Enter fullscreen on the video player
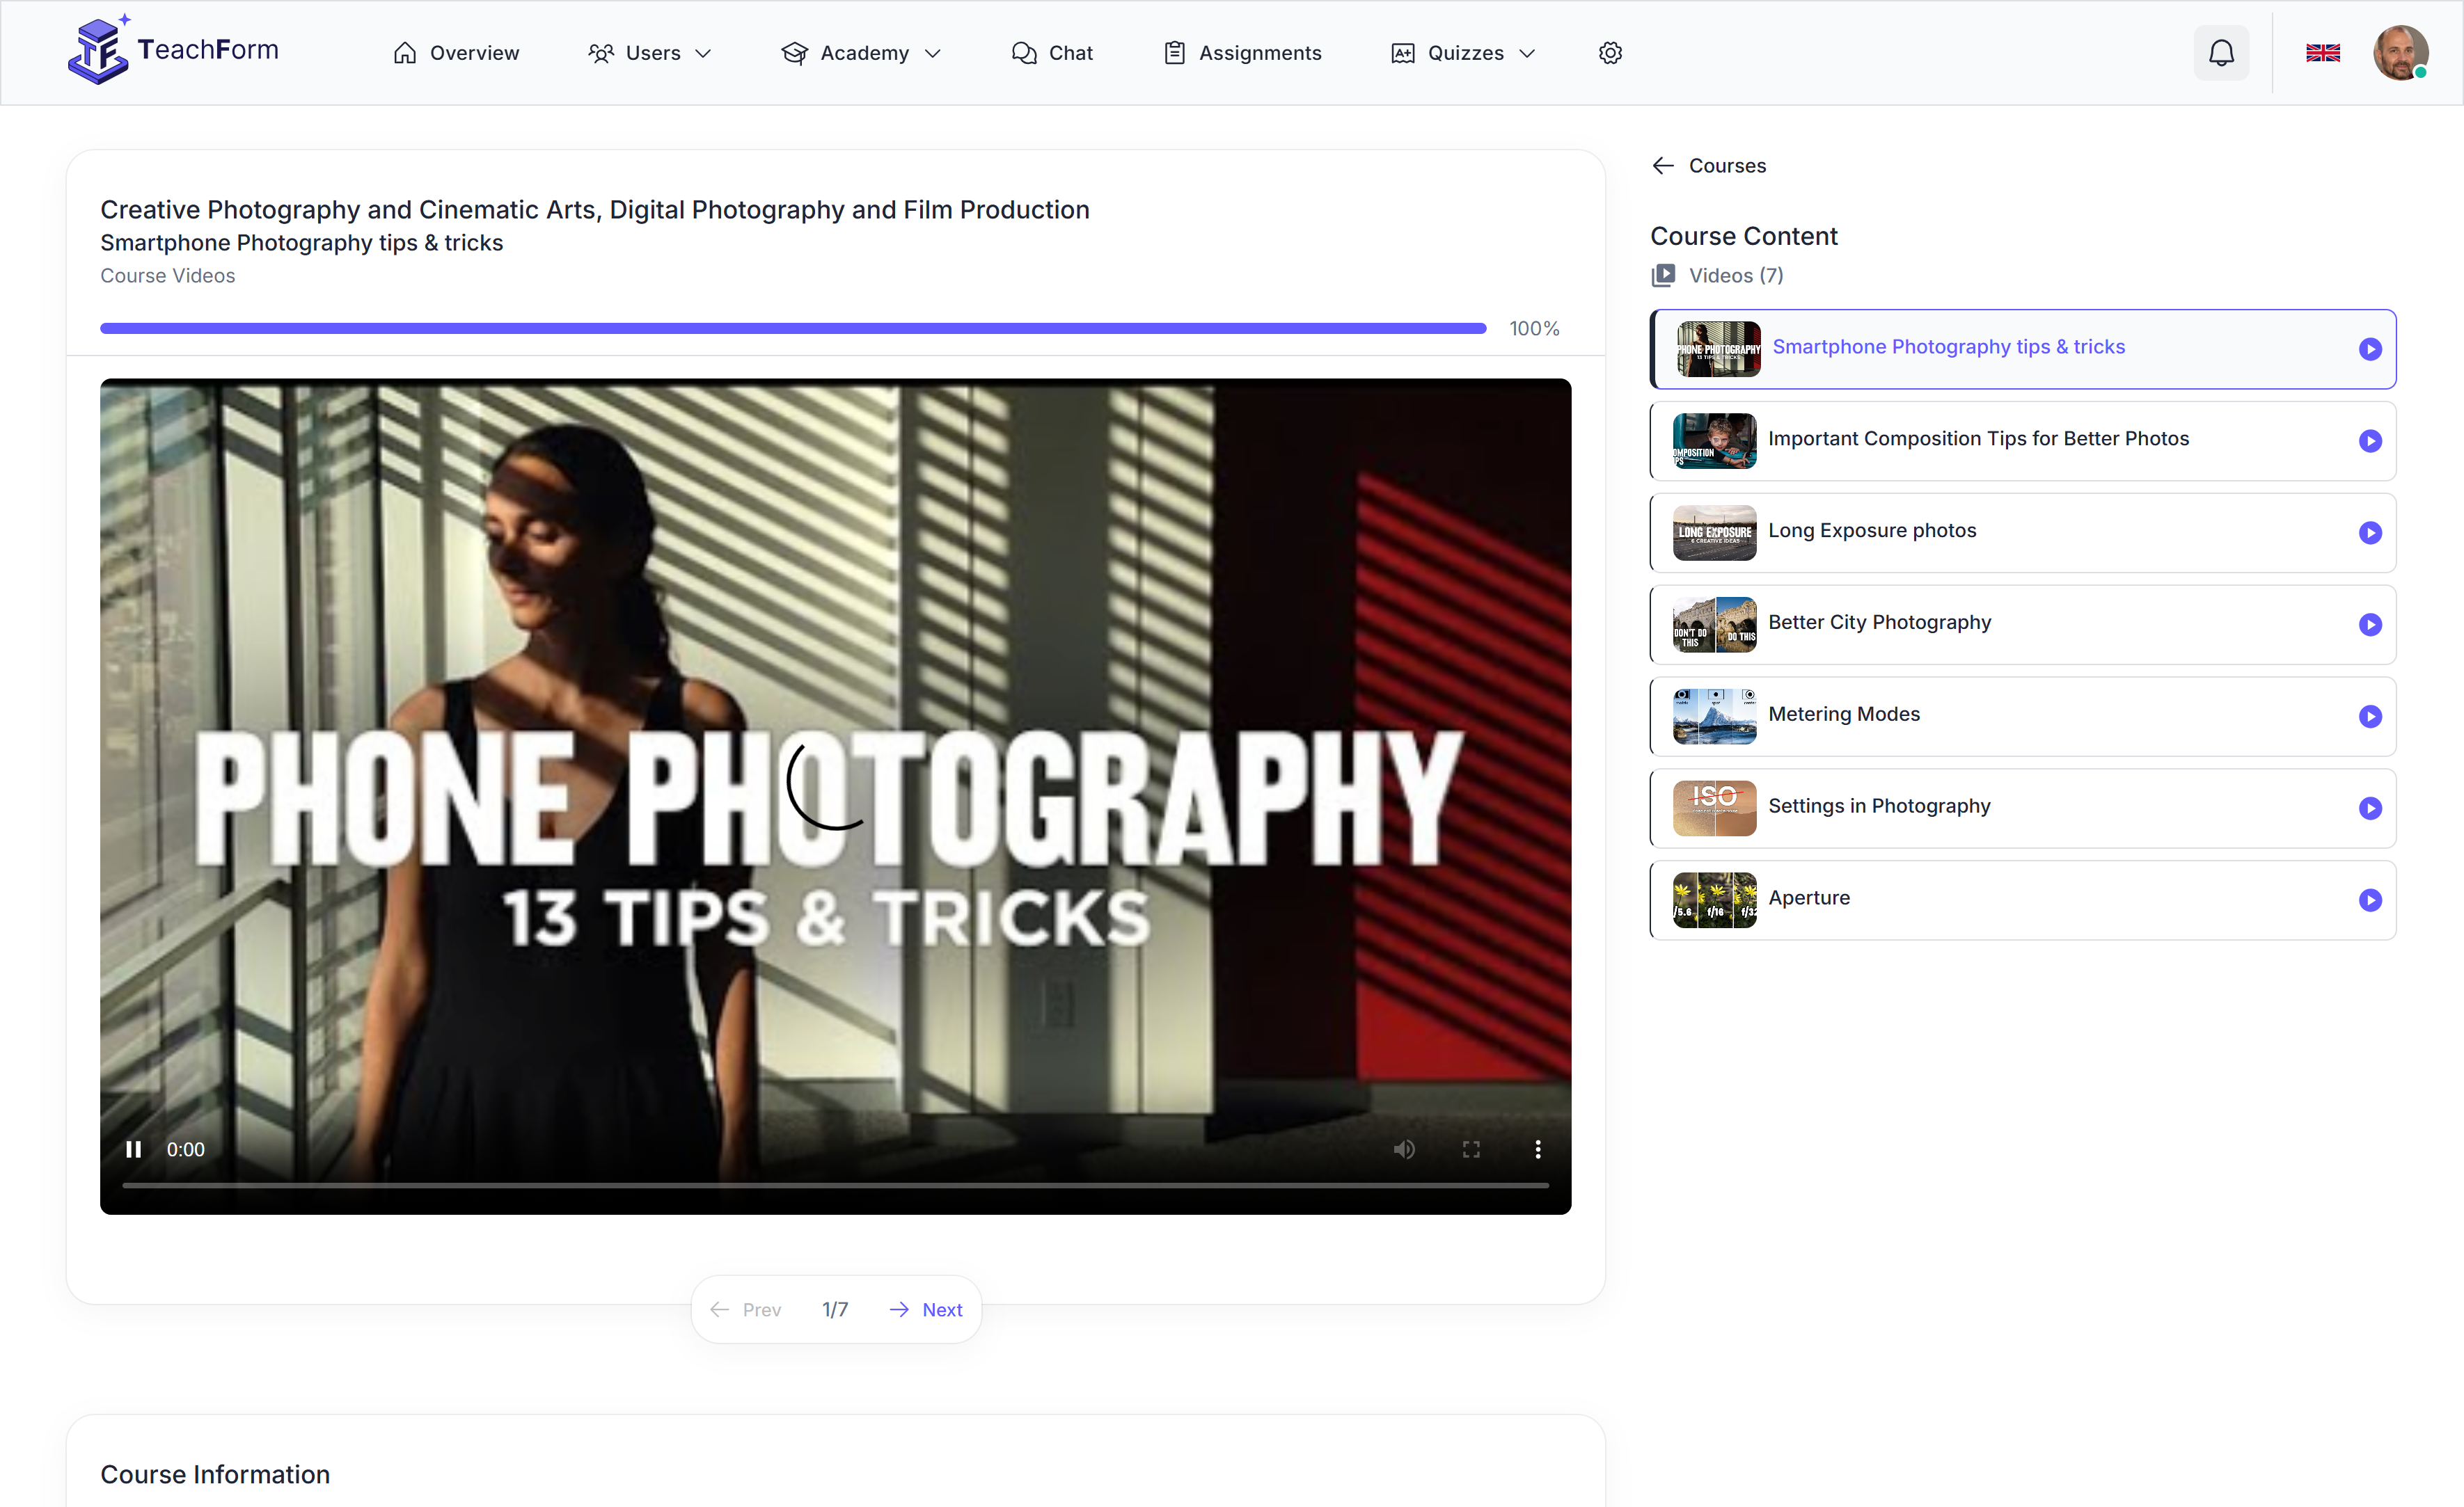 pos(1470,1149)
